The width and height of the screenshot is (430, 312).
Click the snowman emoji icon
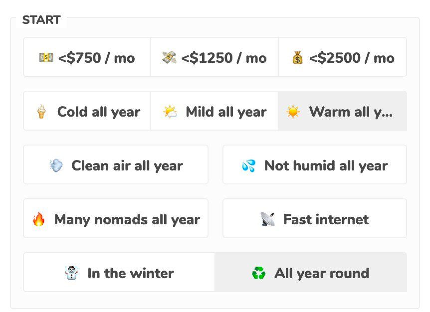point(71,273)
